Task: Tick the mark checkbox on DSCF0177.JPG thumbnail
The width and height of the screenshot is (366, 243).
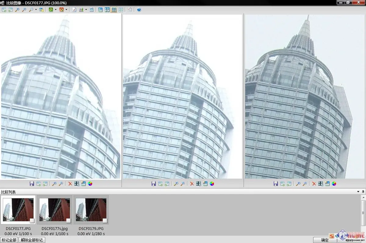Action: [32, 220]
